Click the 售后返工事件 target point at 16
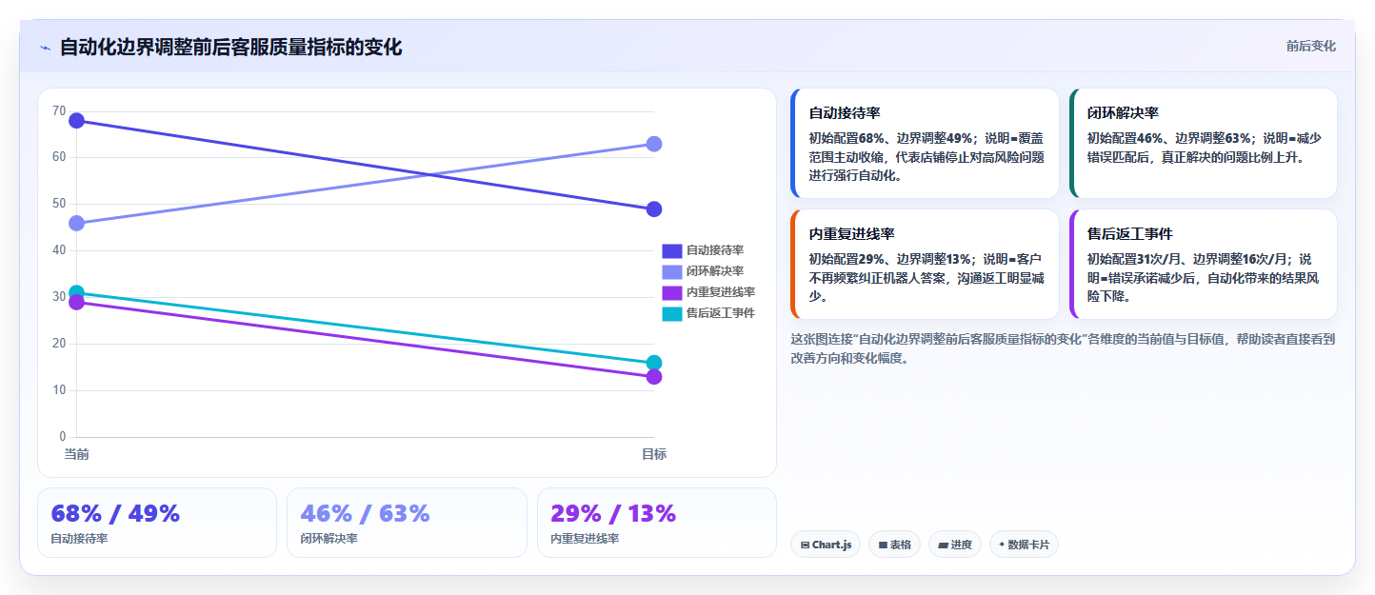Image resolution: width=1375 pixels, height=595 pixels. (654, 363)
